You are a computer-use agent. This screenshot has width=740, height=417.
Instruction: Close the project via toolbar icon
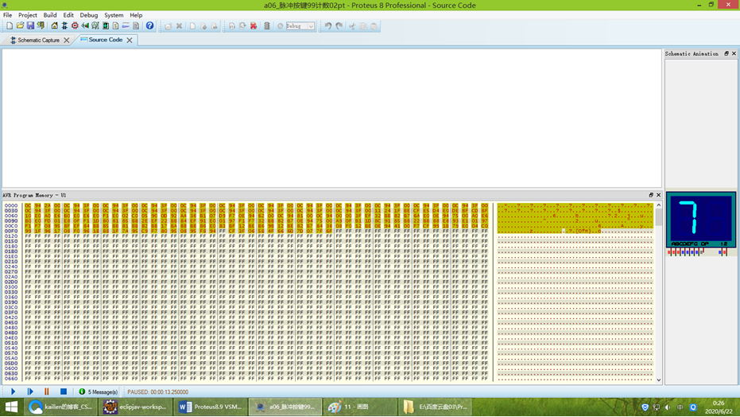pyautogui.click(x=41, y=26)
